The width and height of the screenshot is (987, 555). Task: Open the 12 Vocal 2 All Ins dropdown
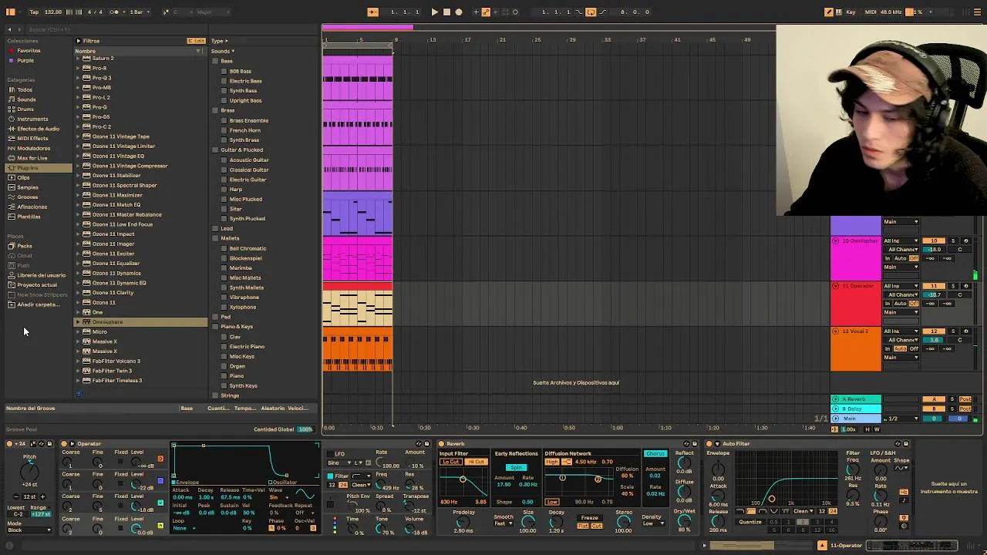tap(901, 331)
